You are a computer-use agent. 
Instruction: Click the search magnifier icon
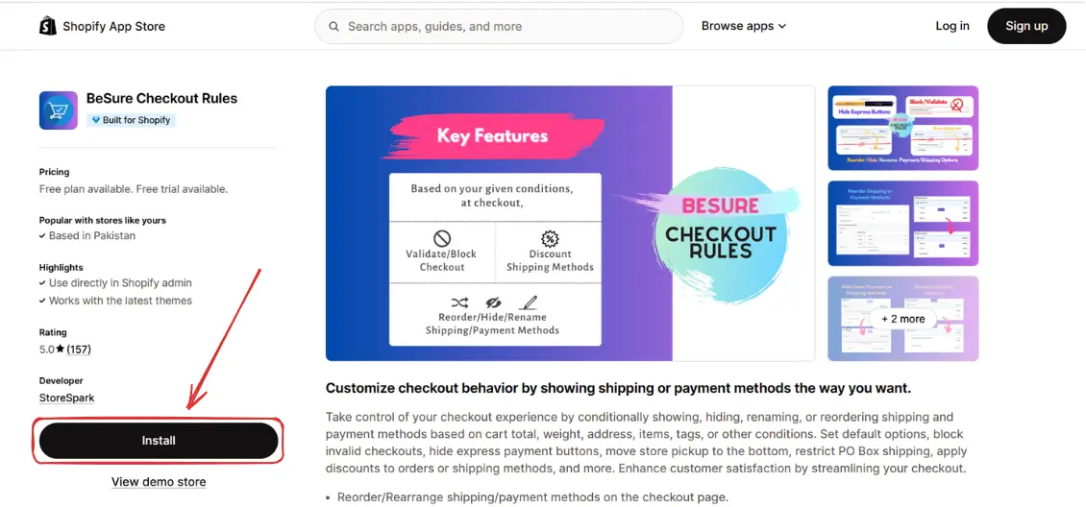click(333, 27)
